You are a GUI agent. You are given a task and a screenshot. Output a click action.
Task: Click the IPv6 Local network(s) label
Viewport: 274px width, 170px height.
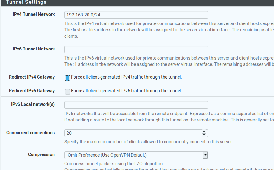click(x=33, y=104)
